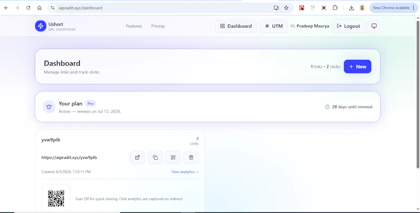The height and width of the screenshot is (213, 420).
Task: Click the '28 days until renewal' text
Action: [352, 107]
